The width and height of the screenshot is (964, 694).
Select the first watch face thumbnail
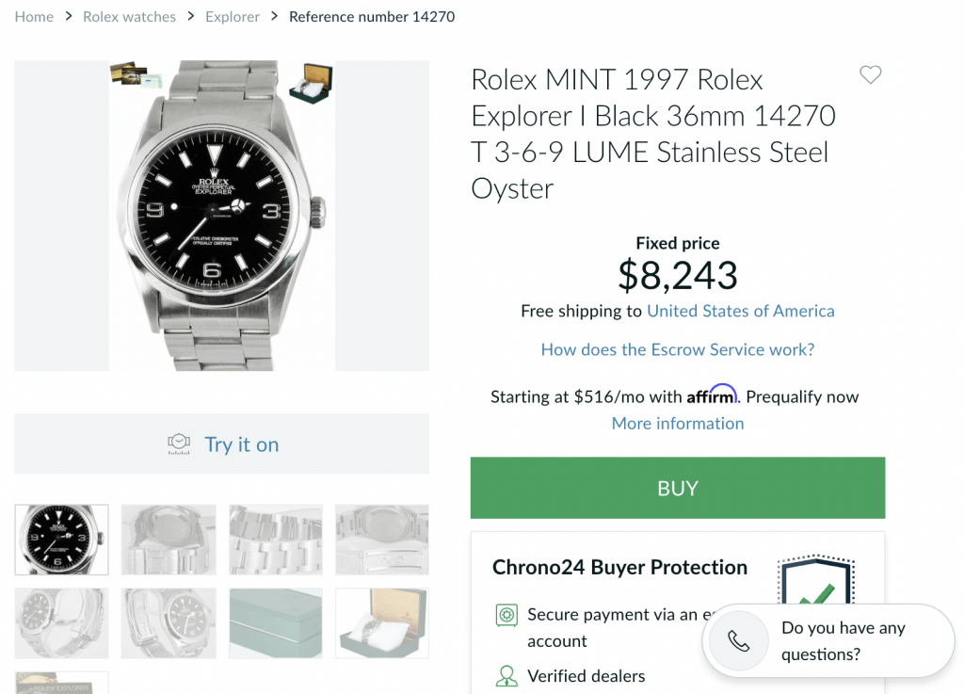click(62, 540)
